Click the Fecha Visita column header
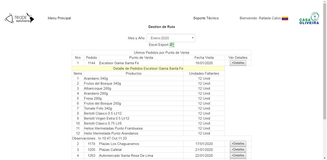This screenshot has width=327, height=160. click(x=204, y=58)
